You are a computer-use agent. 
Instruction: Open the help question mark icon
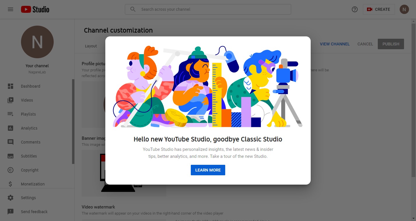(x=355, y=9)
